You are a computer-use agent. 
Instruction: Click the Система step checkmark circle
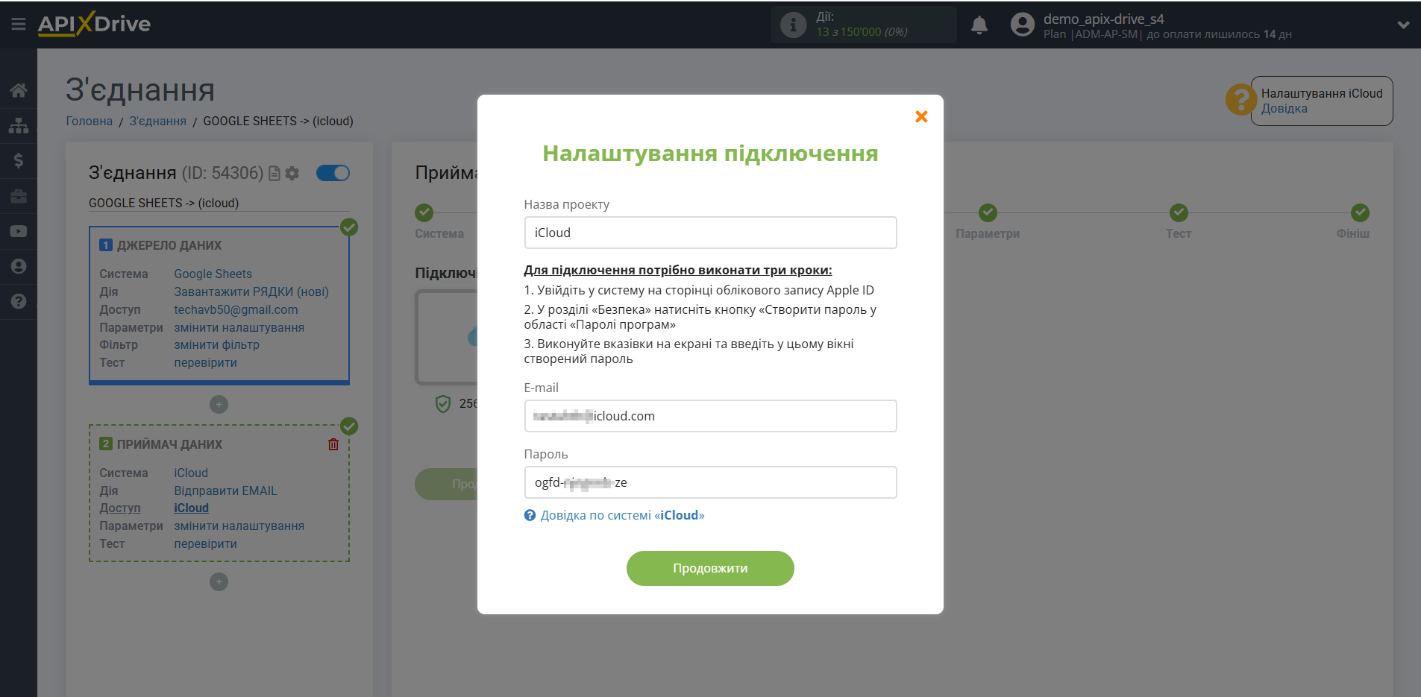424,212
